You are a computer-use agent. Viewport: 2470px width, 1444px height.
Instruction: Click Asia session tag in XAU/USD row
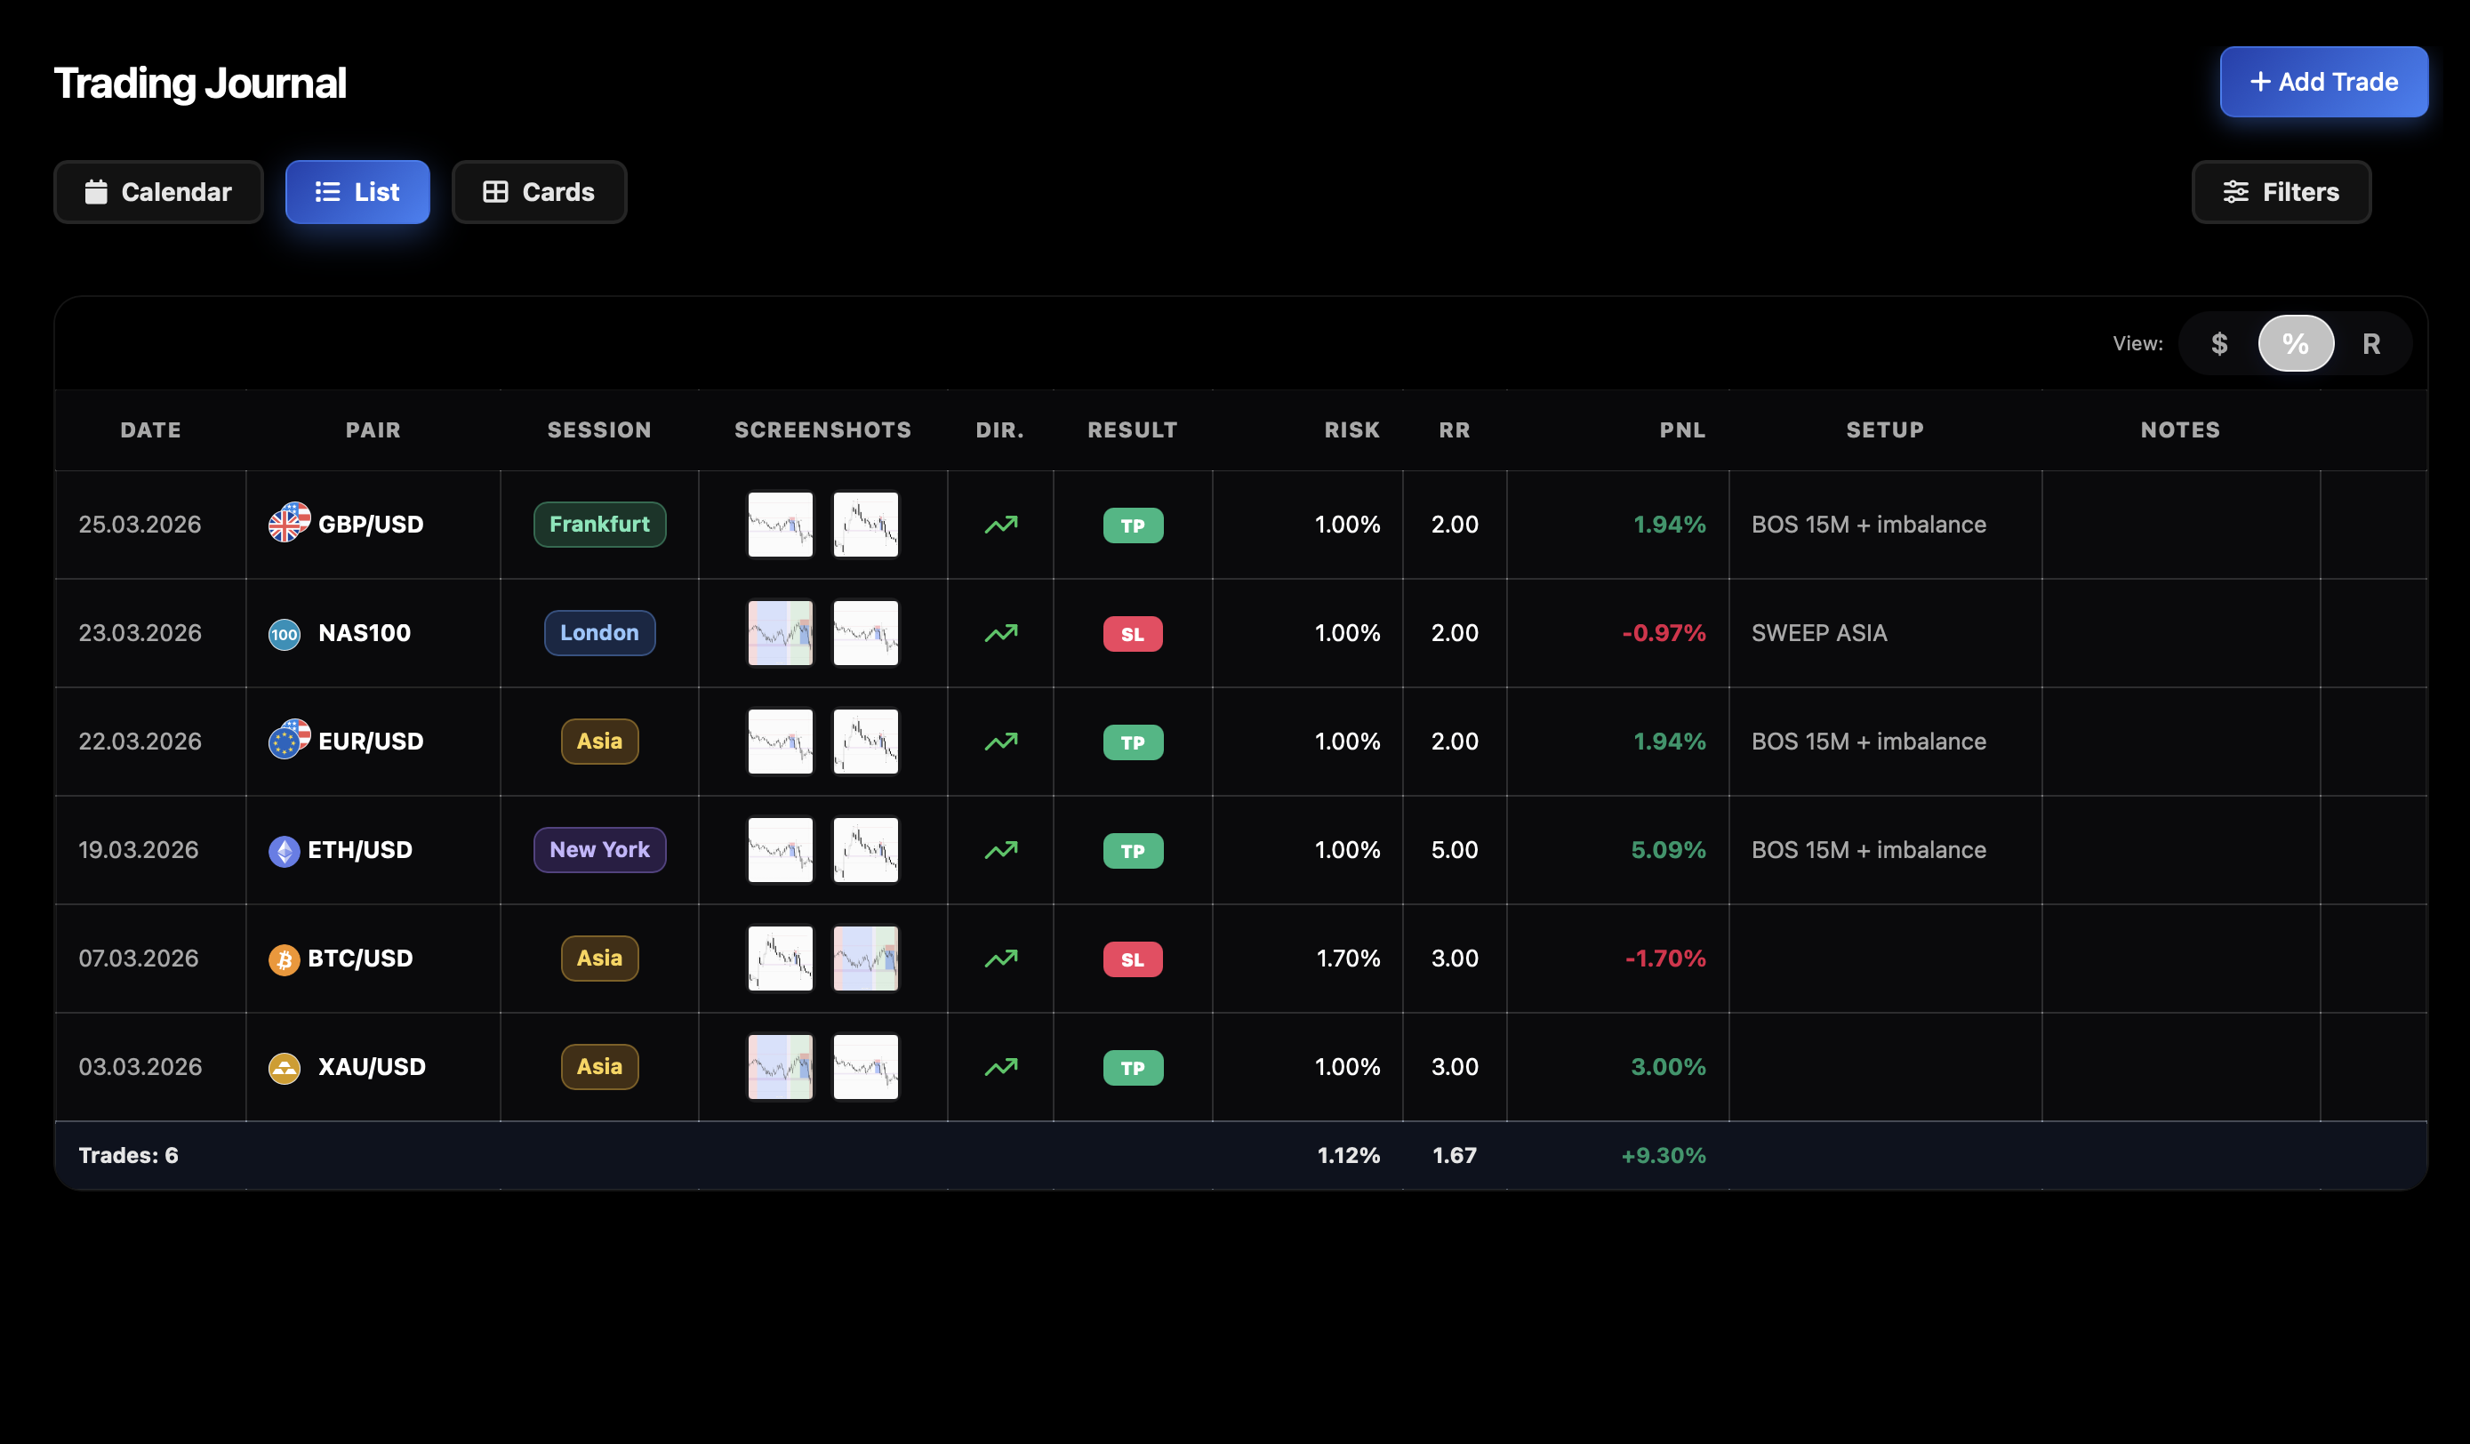[x=600, y=1067]
